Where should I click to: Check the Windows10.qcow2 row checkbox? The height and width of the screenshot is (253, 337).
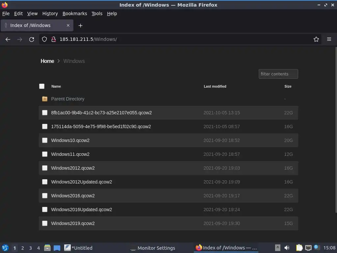tap(45, 140)
